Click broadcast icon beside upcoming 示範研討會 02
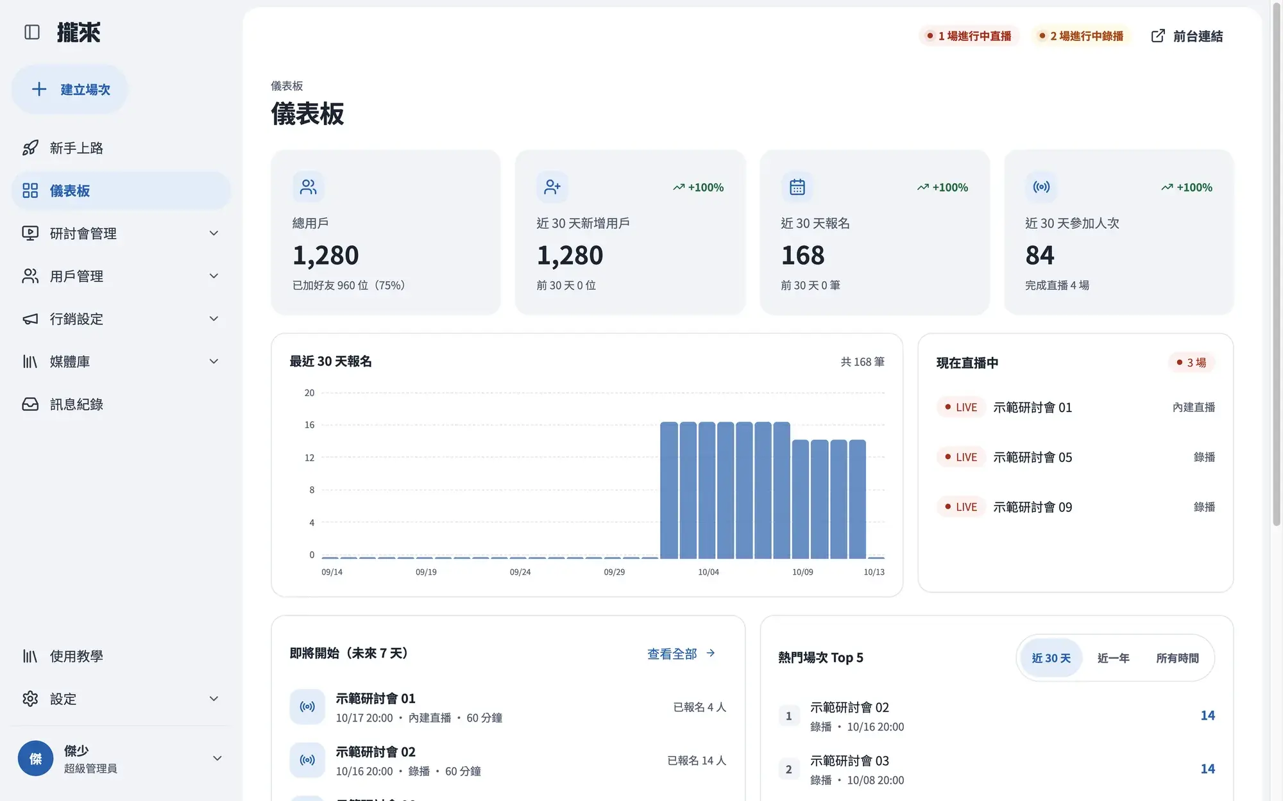The height and width of the screenshot is (801, 1283). (307, 760)
